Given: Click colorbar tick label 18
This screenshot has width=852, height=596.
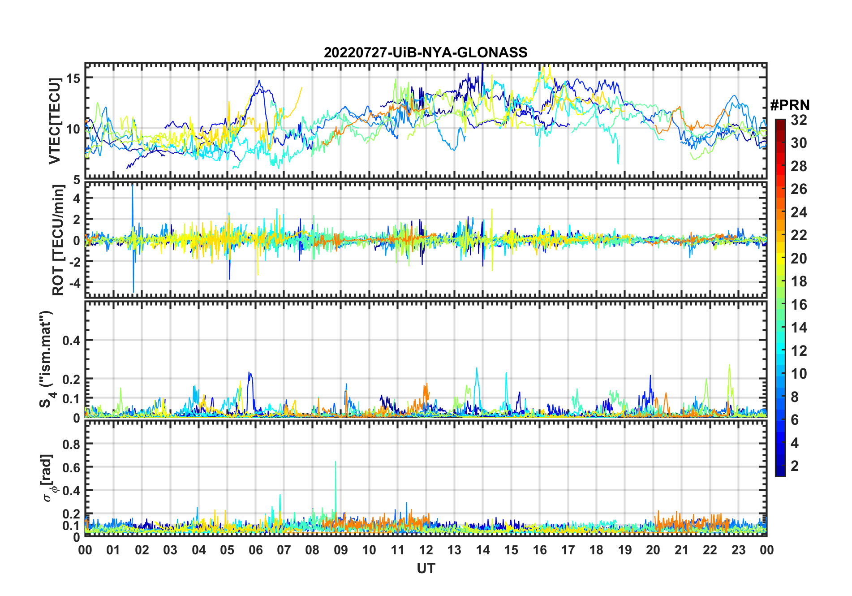Looking at the screenshot, I should pyautogui.click(x=799, y=281).
